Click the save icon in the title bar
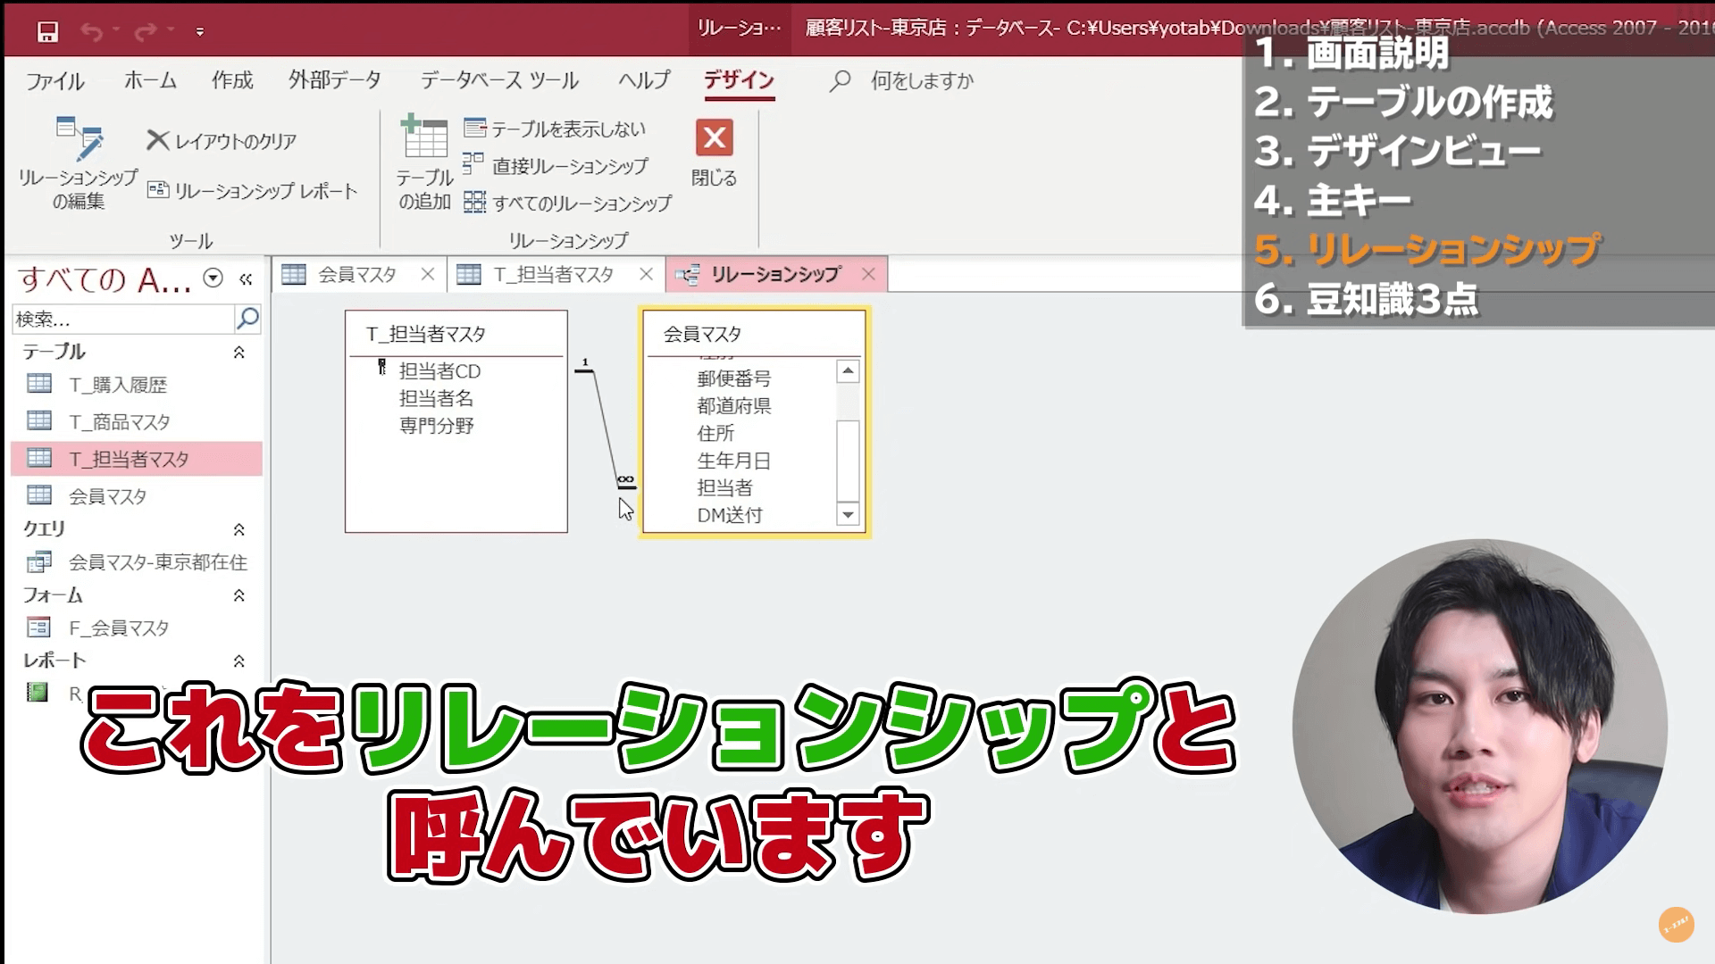 point(47,32)
